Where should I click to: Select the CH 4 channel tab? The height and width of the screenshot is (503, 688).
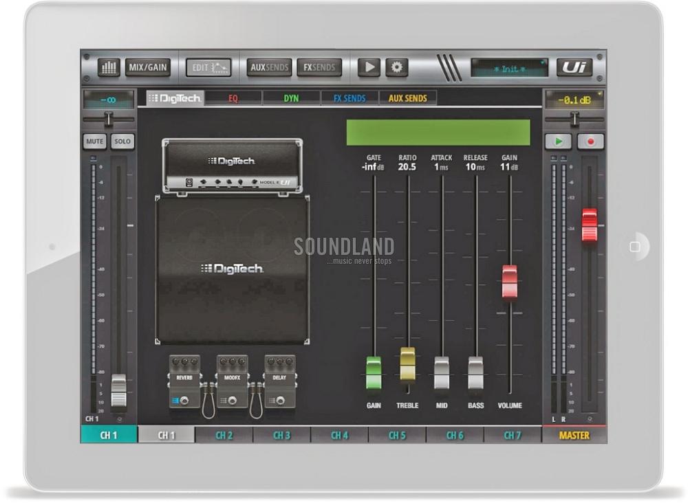(340, 435)
